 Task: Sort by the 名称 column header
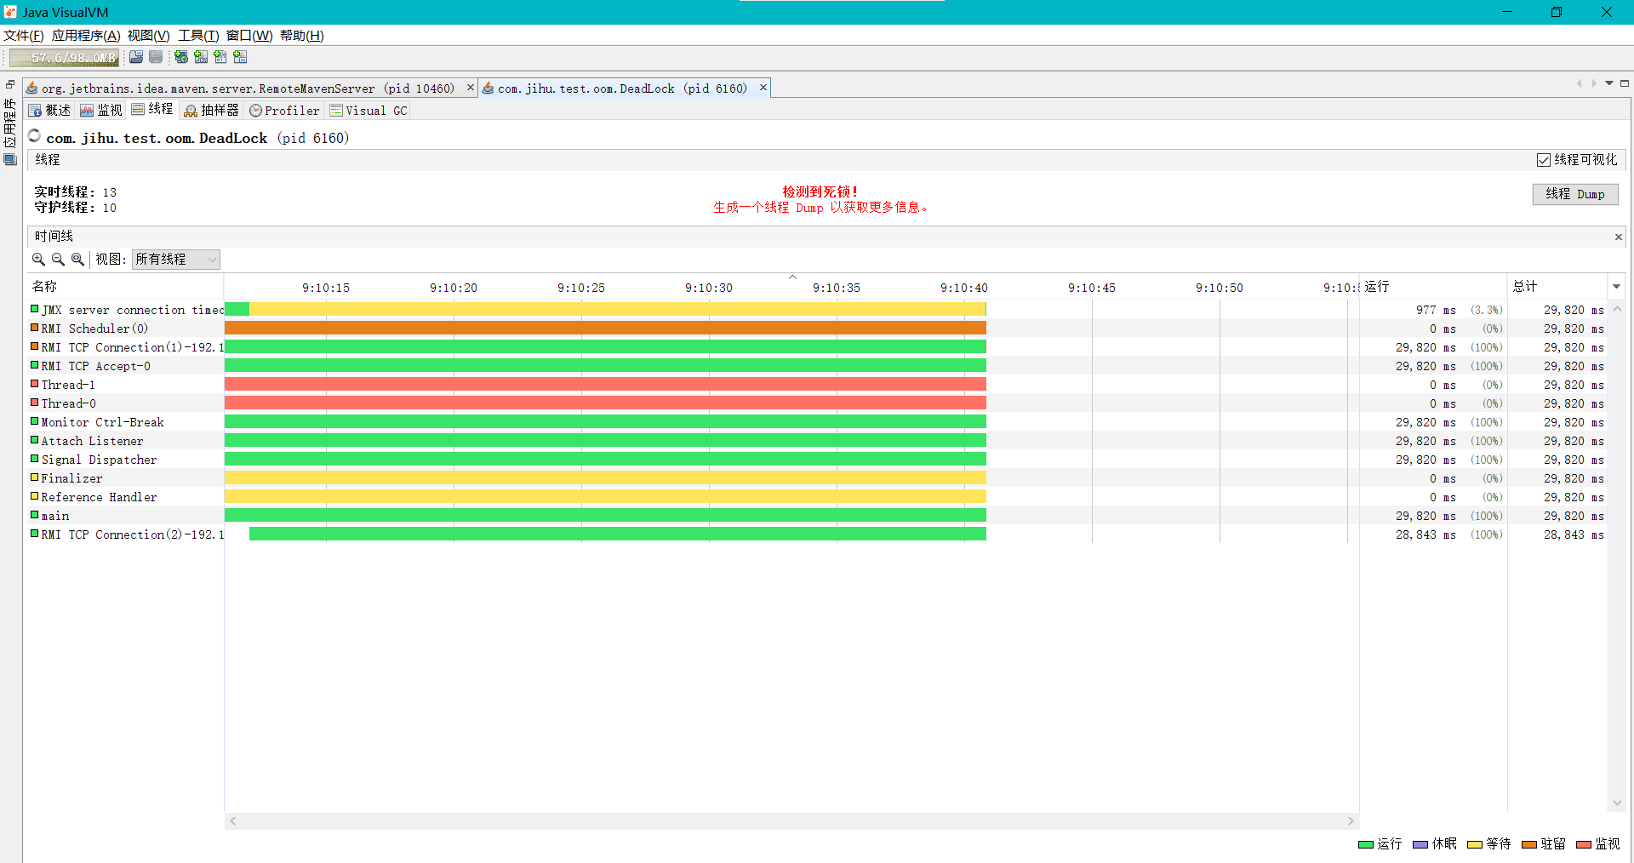coord(125,287)
